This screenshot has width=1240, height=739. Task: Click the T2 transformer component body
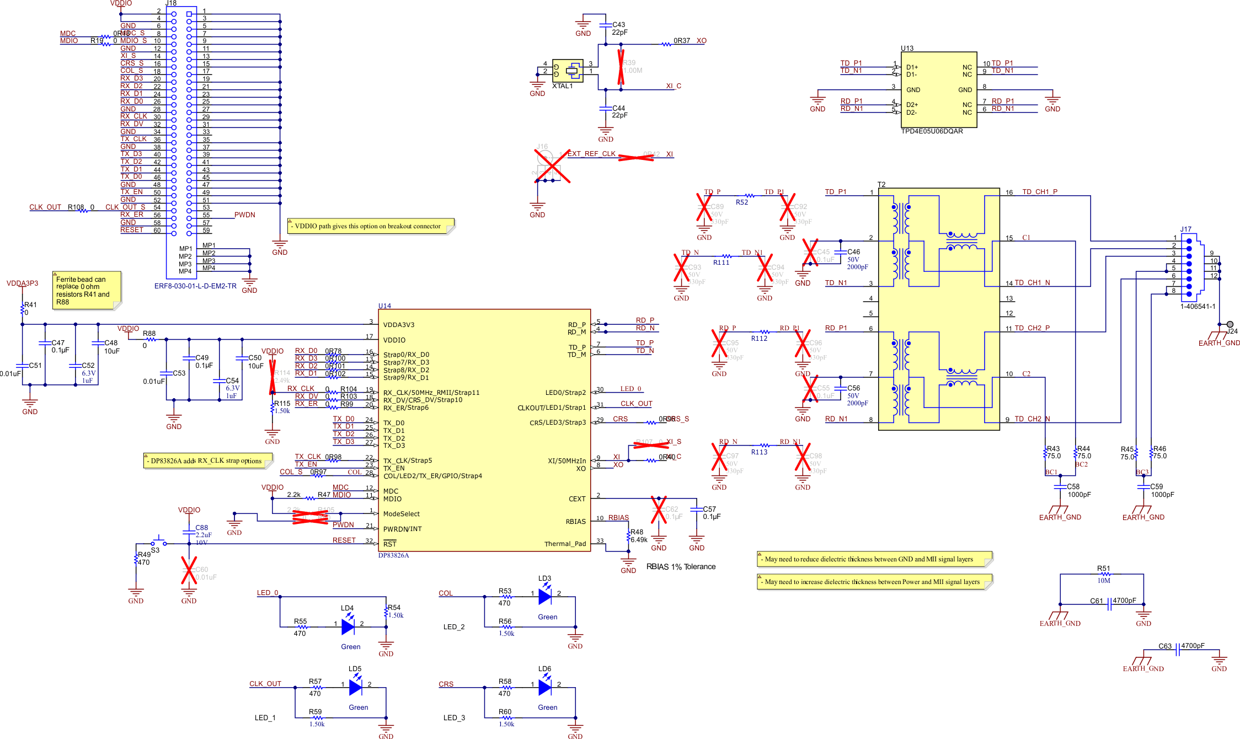938,309
